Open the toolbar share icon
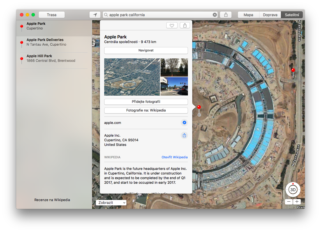The width and height of the screenshot is (321, 232). pyautogui.click(x=226, y=15)
